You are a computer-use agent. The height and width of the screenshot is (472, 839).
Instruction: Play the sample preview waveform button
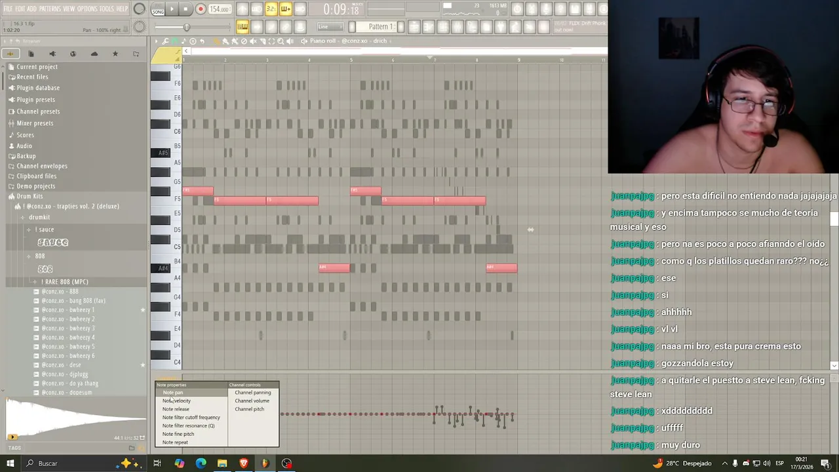[12, 437]
